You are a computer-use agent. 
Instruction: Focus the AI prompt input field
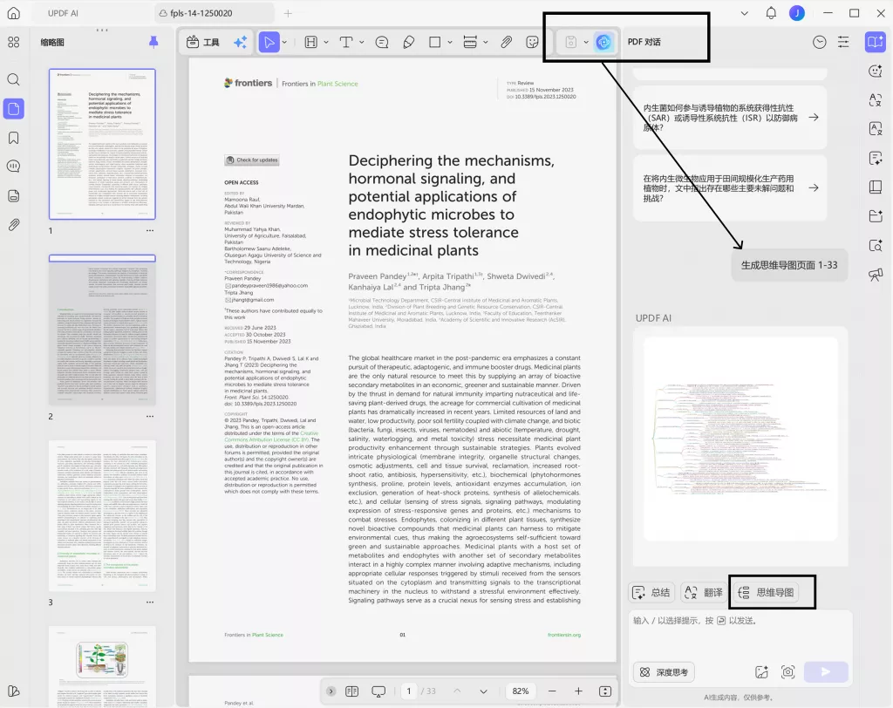(740, 633)
